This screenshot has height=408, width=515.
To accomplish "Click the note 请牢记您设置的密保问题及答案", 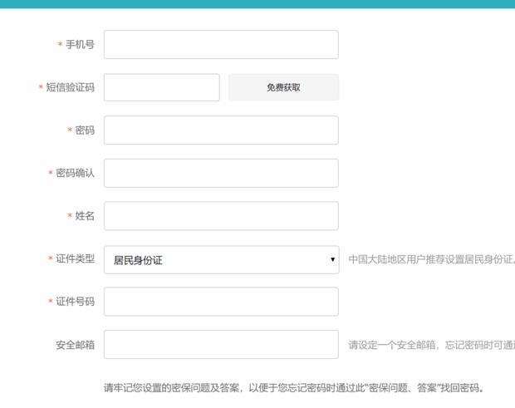I will tap(172, 387).
